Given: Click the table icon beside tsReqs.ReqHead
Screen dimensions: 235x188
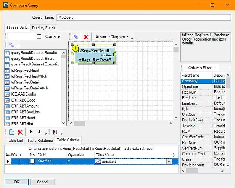Looking at the screenshot, I should pyautogui.click(x=7, y=71).
